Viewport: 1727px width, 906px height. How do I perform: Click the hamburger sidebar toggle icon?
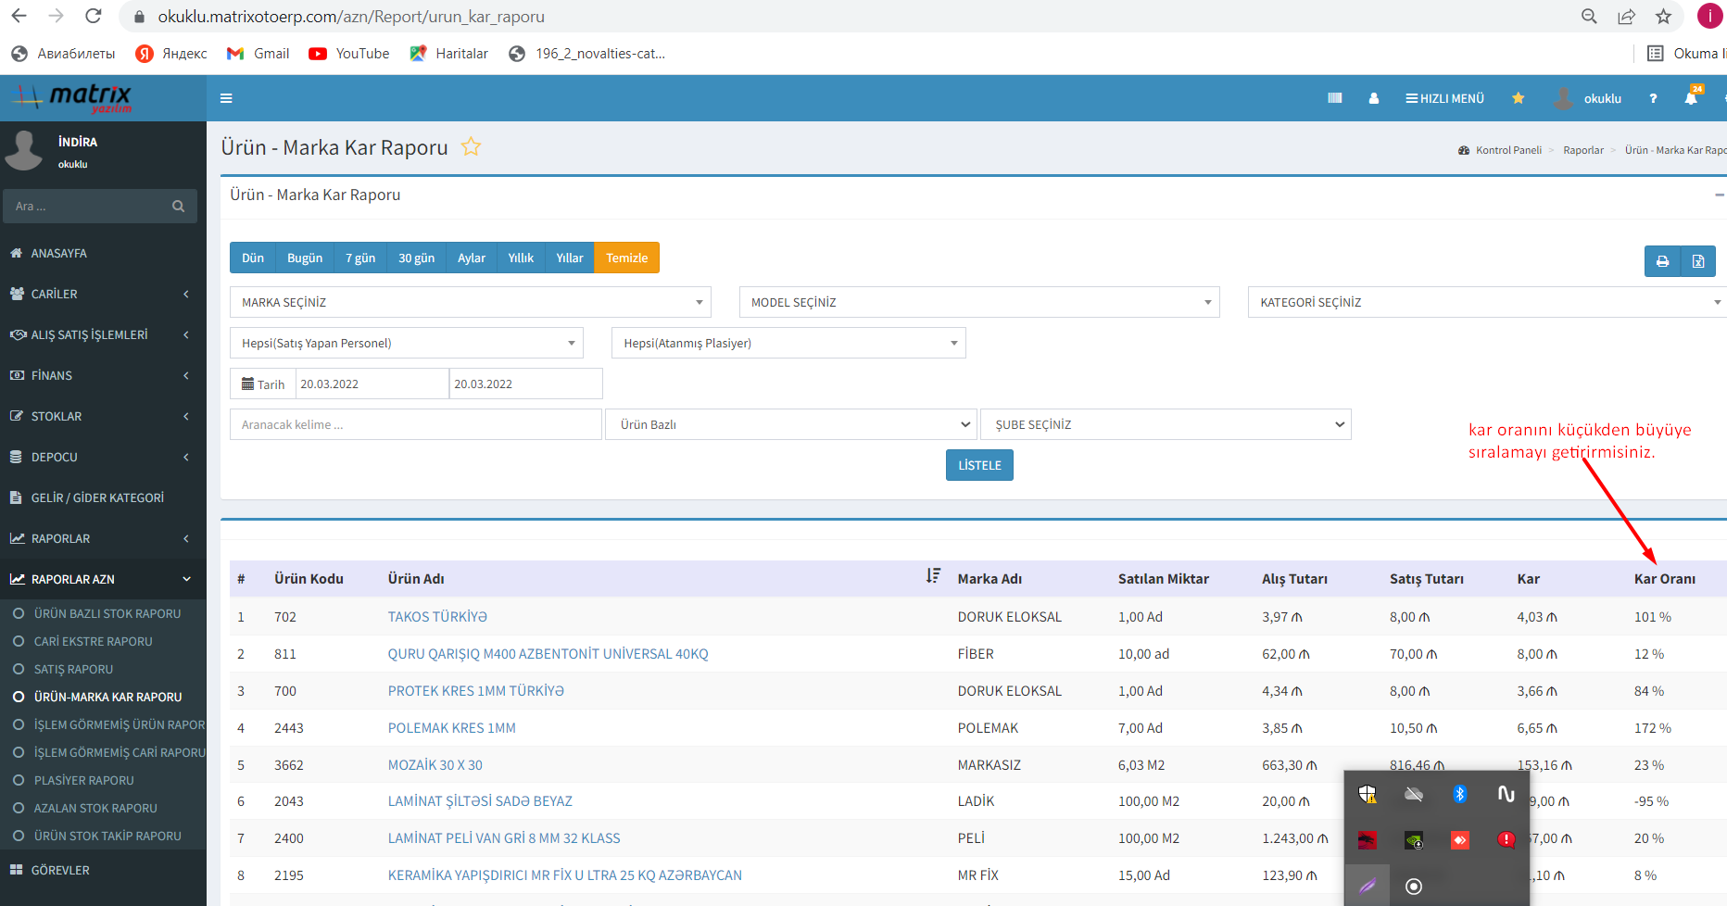point(226,98)
